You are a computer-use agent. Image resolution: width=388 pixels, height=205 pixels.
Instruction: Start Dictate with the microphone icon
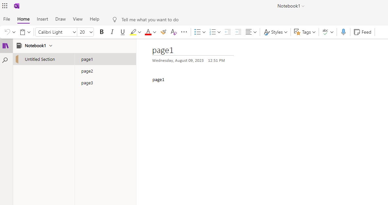[x=344, y=32]
